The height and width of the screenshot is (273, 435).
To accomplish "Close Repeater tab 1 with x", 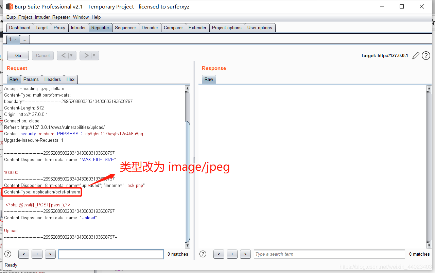I will tap(15, 39).
